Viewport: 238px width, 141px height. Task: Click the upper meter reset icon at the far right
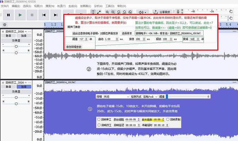231,11
